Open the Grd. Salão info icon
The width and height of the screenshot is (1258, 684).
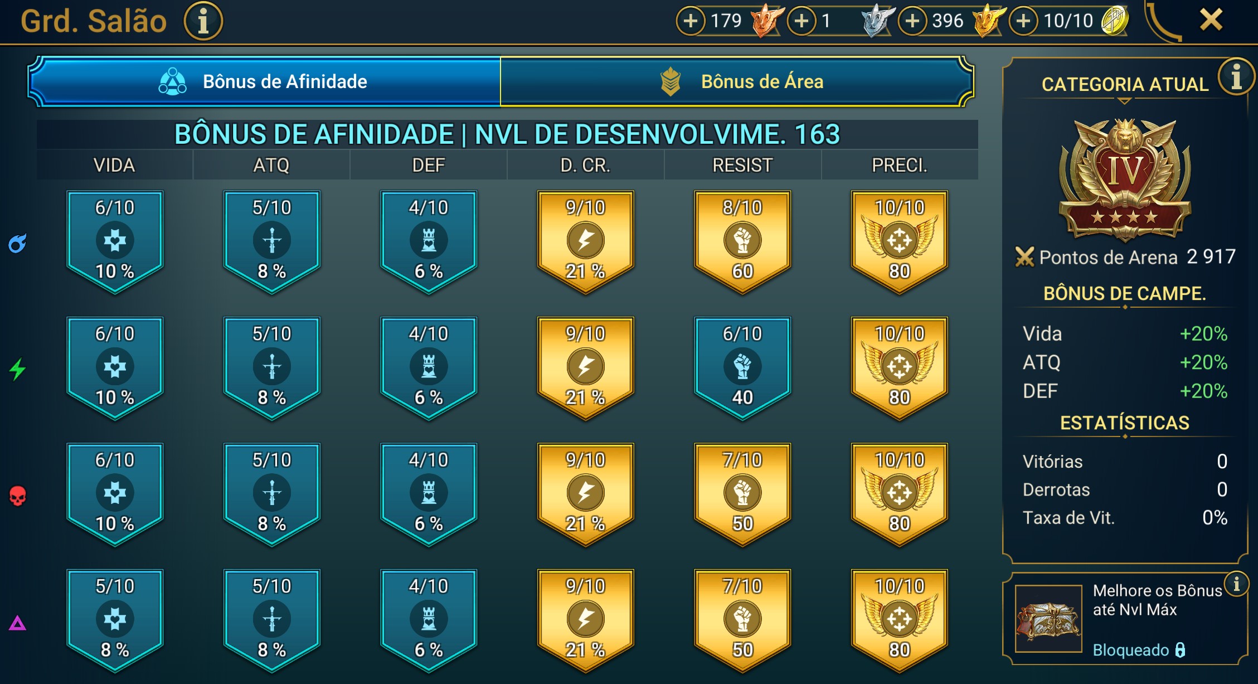point(203,21)
